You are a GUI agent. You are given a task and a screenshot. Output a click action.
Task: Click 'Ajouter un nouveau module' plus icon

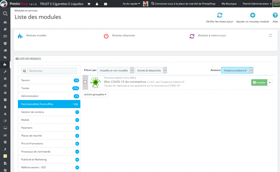click(x=253, y=15)
